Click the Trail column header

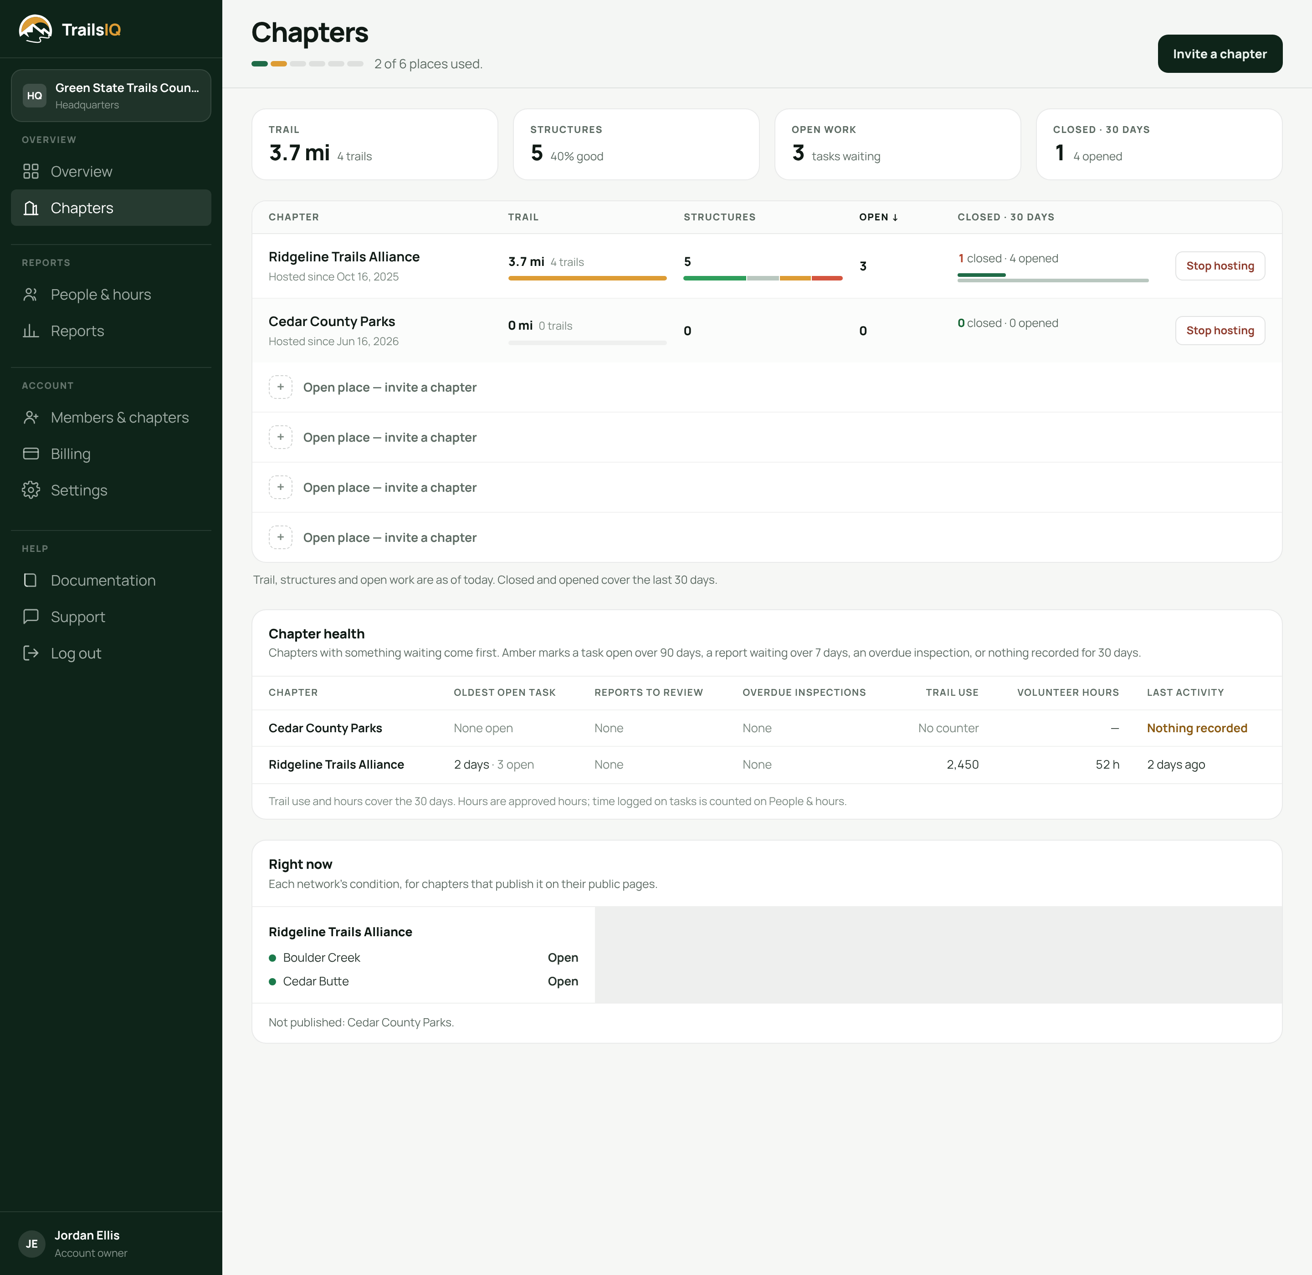523,217
